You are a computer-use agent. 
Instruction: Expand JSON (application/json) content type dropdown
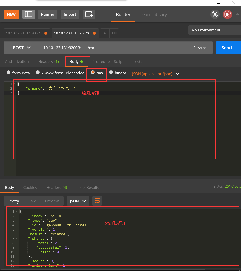click(155, 74)
